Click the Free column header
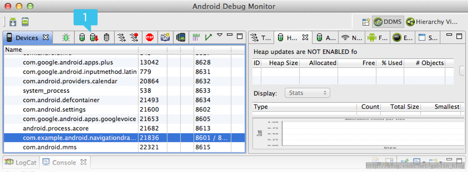This screenshot has height=172, width=468. tap(357, 63)
